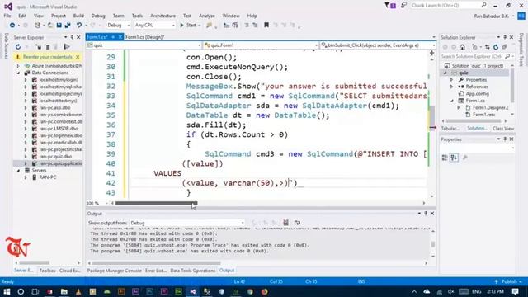This screenshot has width=528, height=297.
Task: Click the Output window vertical scrollbar
Action: click(432, 244)
